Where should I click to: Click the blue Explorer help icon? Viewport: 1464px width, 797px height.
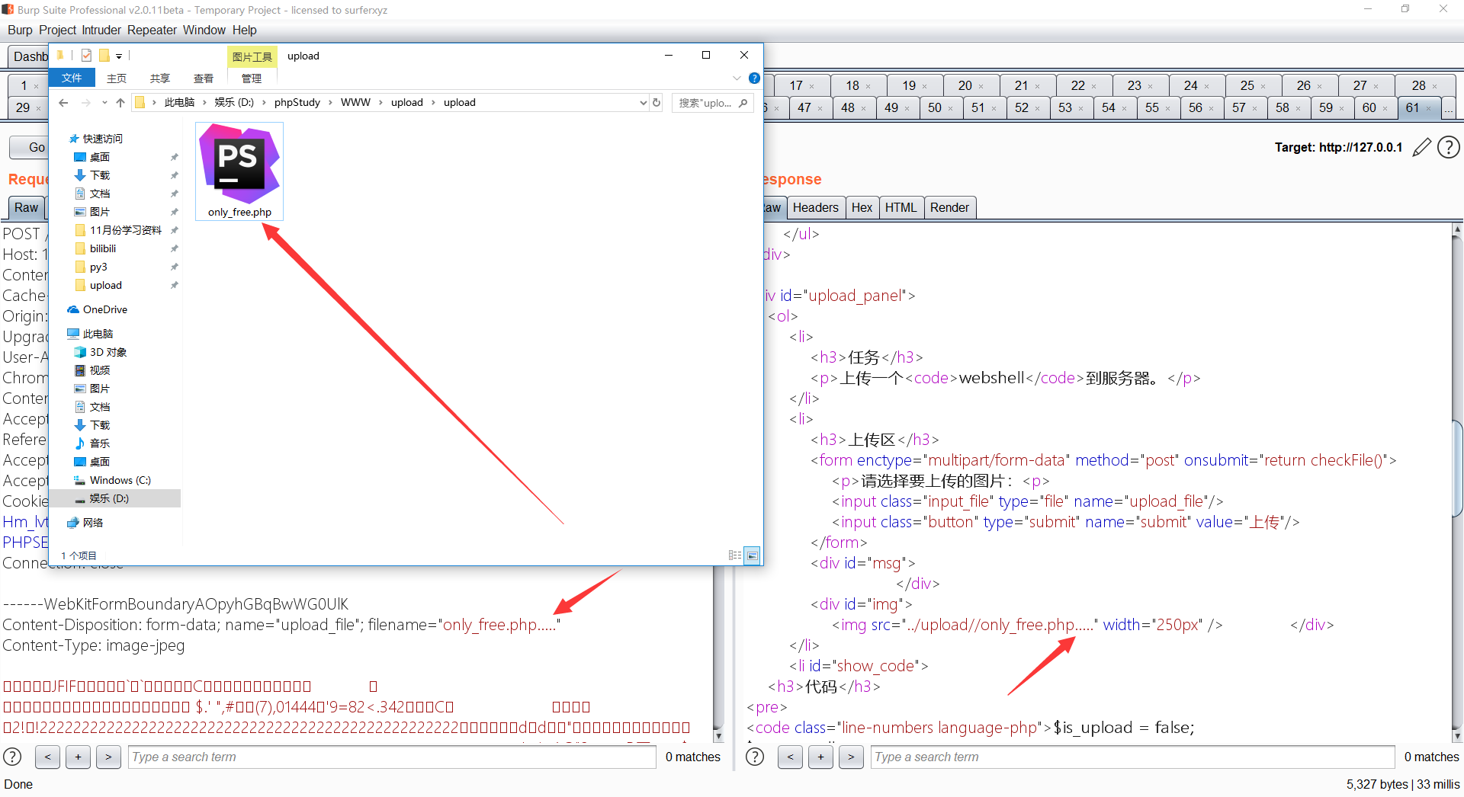coord(754,78)
